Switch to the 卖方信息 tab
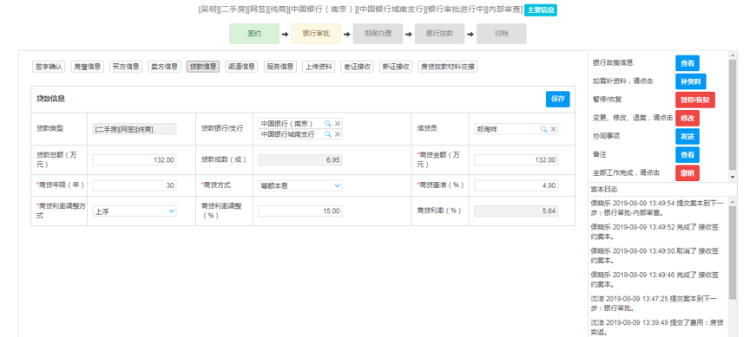Viewport: 750px width, 337px height. (x=165, y=67)
